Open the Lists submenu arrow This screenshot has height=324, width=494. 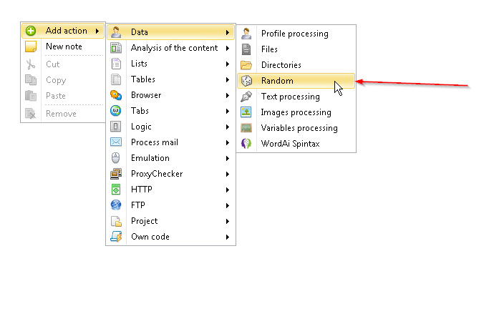[228, 64]
